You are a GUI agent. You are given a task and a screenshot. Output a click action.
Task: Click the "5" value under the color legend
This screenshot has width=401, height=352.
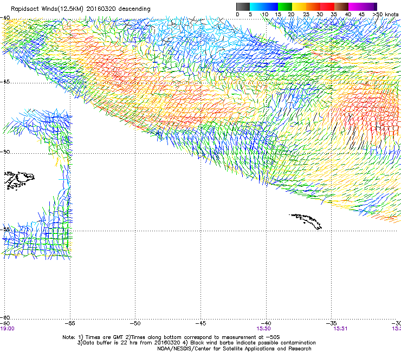click(250, 15)
